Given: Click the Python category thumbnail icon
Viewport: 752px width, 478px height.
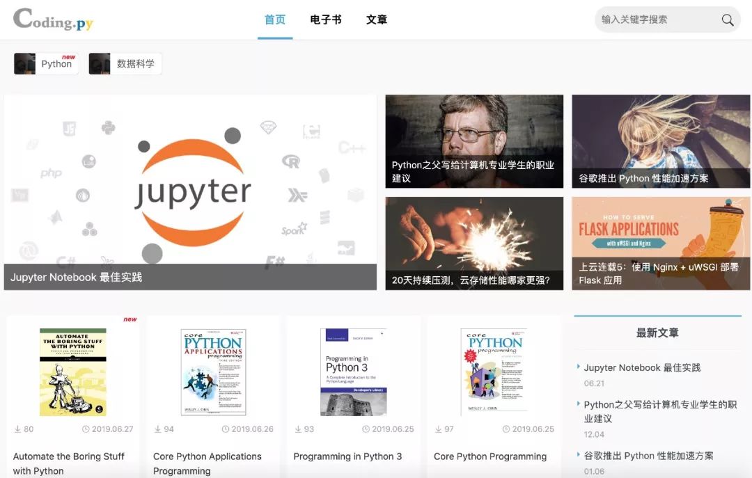Looking at the screenshot, I should (x=24, y=64).
